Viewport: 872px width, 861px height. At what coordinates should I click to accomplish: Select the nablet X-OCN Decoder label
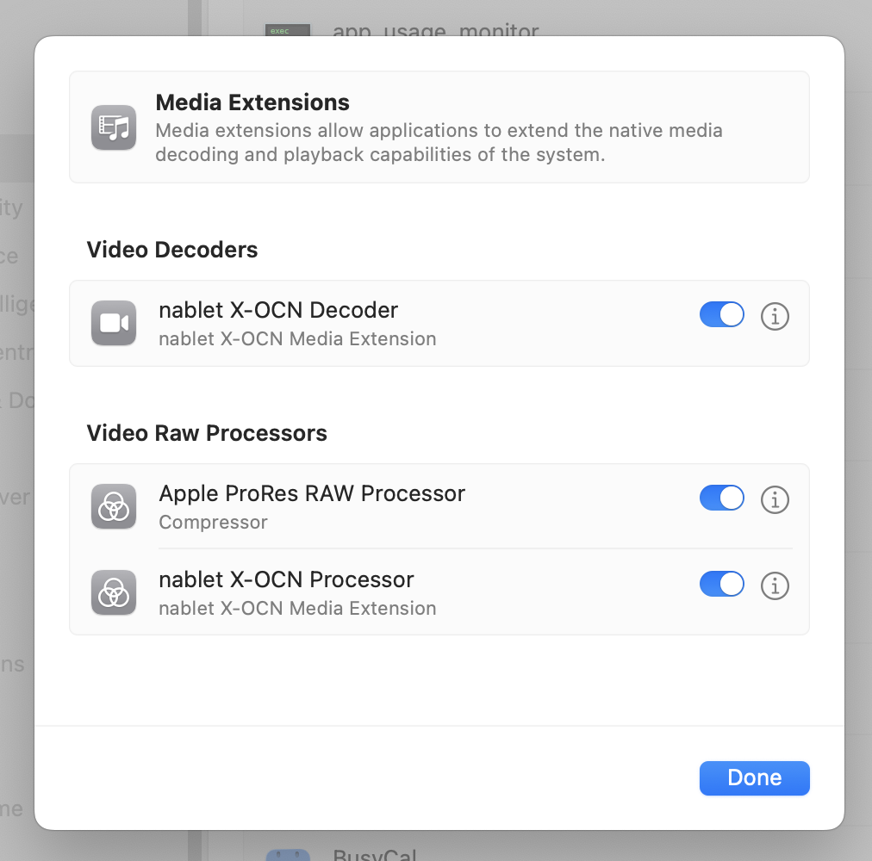[278, 310]
